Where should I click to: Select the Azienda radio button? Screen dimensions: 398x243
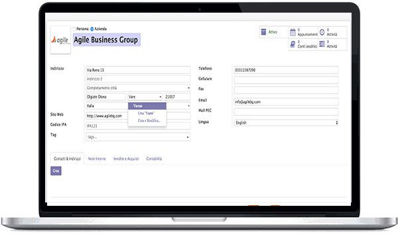[92, 29]
